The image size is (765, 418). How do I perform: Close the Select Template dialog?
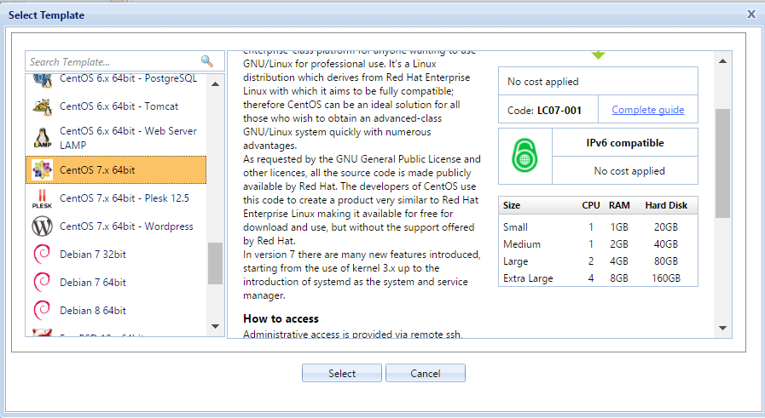(751, 14)
